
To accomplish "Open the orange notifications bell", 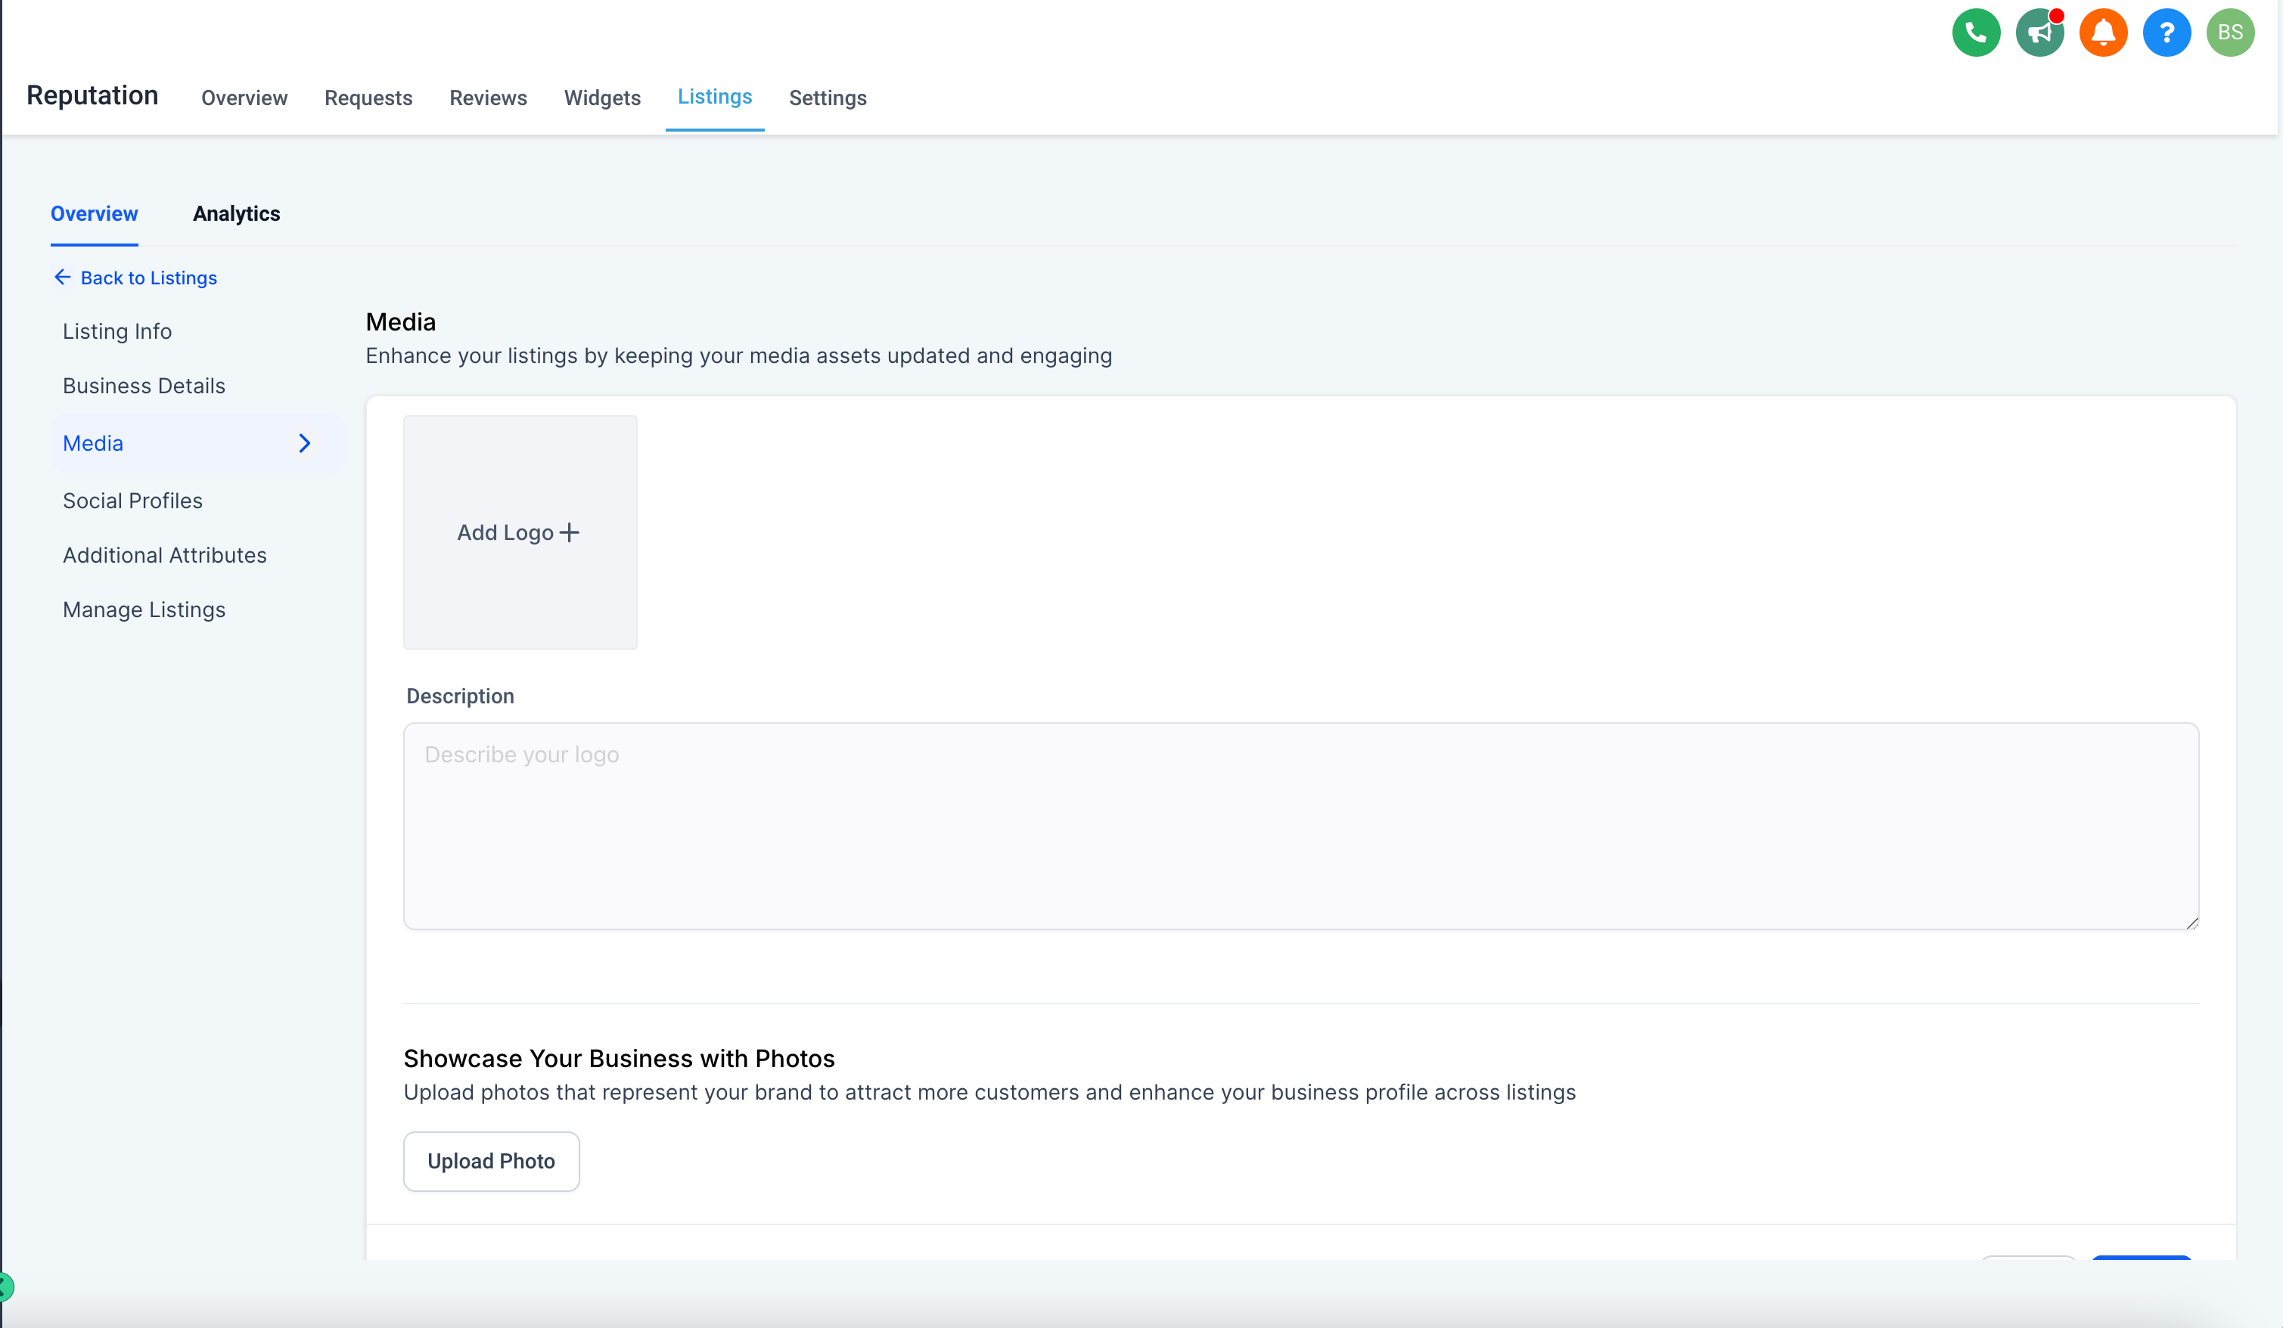I will (2103, 33).
